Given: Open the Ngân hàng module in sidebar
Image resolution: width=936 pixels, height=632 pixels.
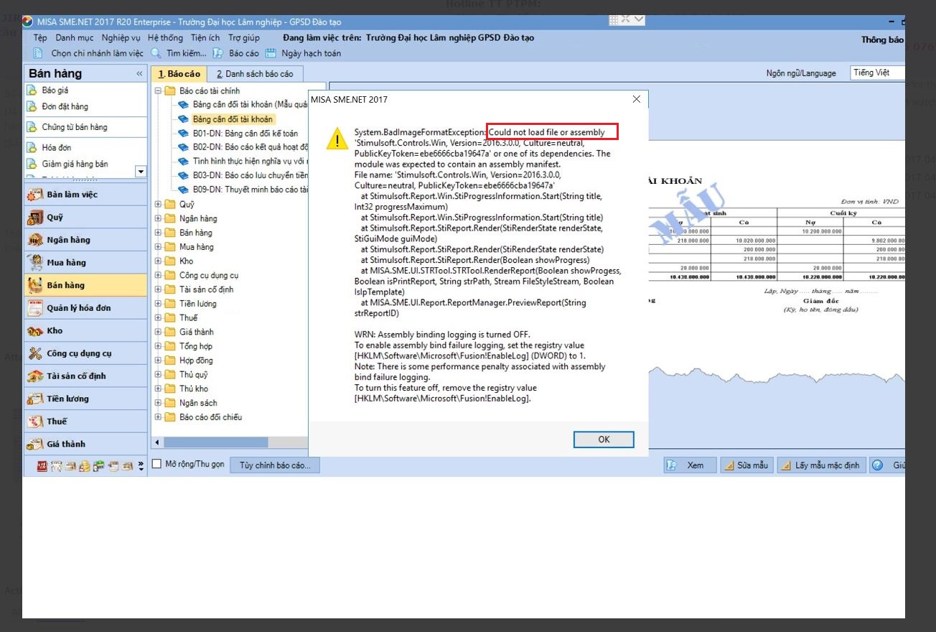Looking at the screenshot, I should coord(85,240).
